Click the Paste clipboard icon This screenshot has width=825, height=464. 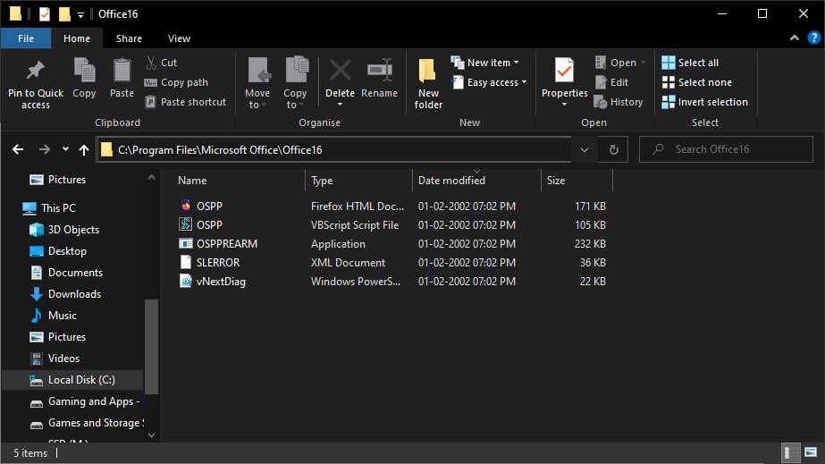coord(122,71)
